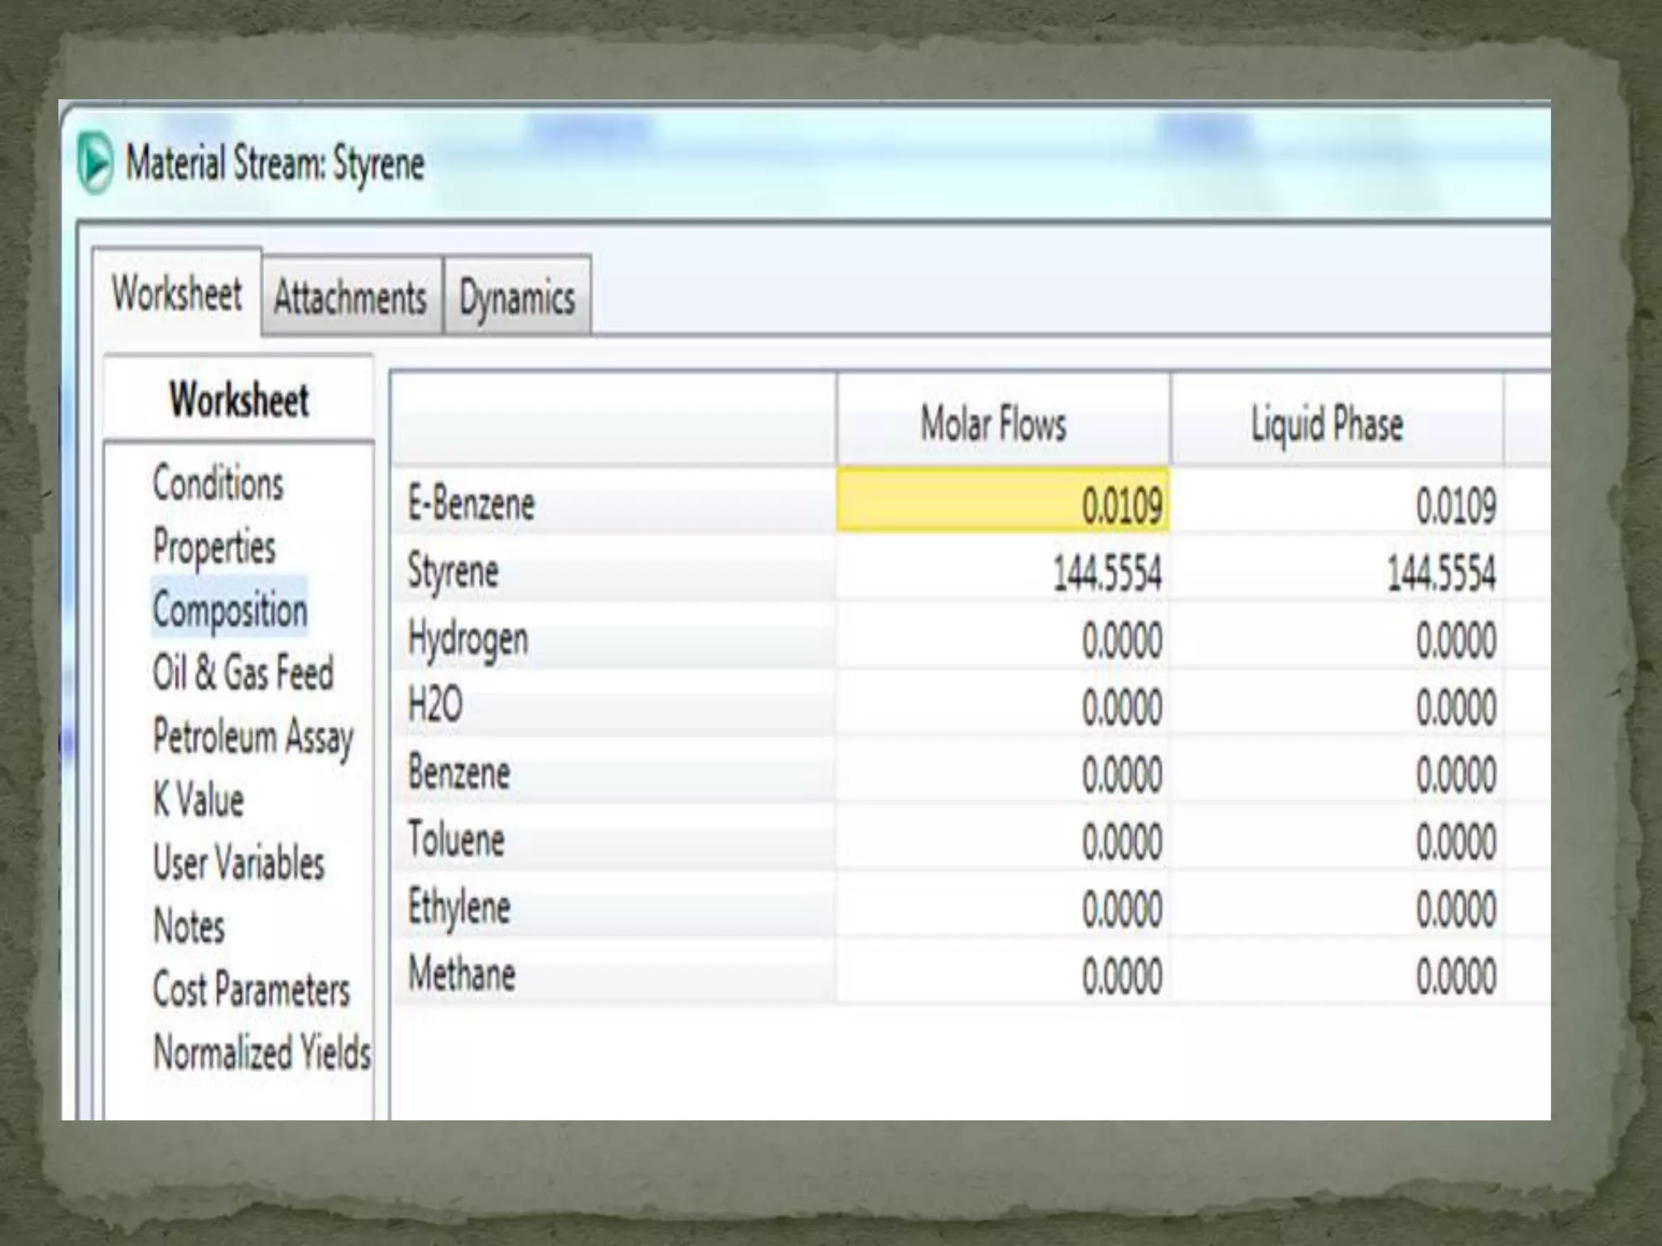Open the K Value page
1662x1246 pixels.
199,800
